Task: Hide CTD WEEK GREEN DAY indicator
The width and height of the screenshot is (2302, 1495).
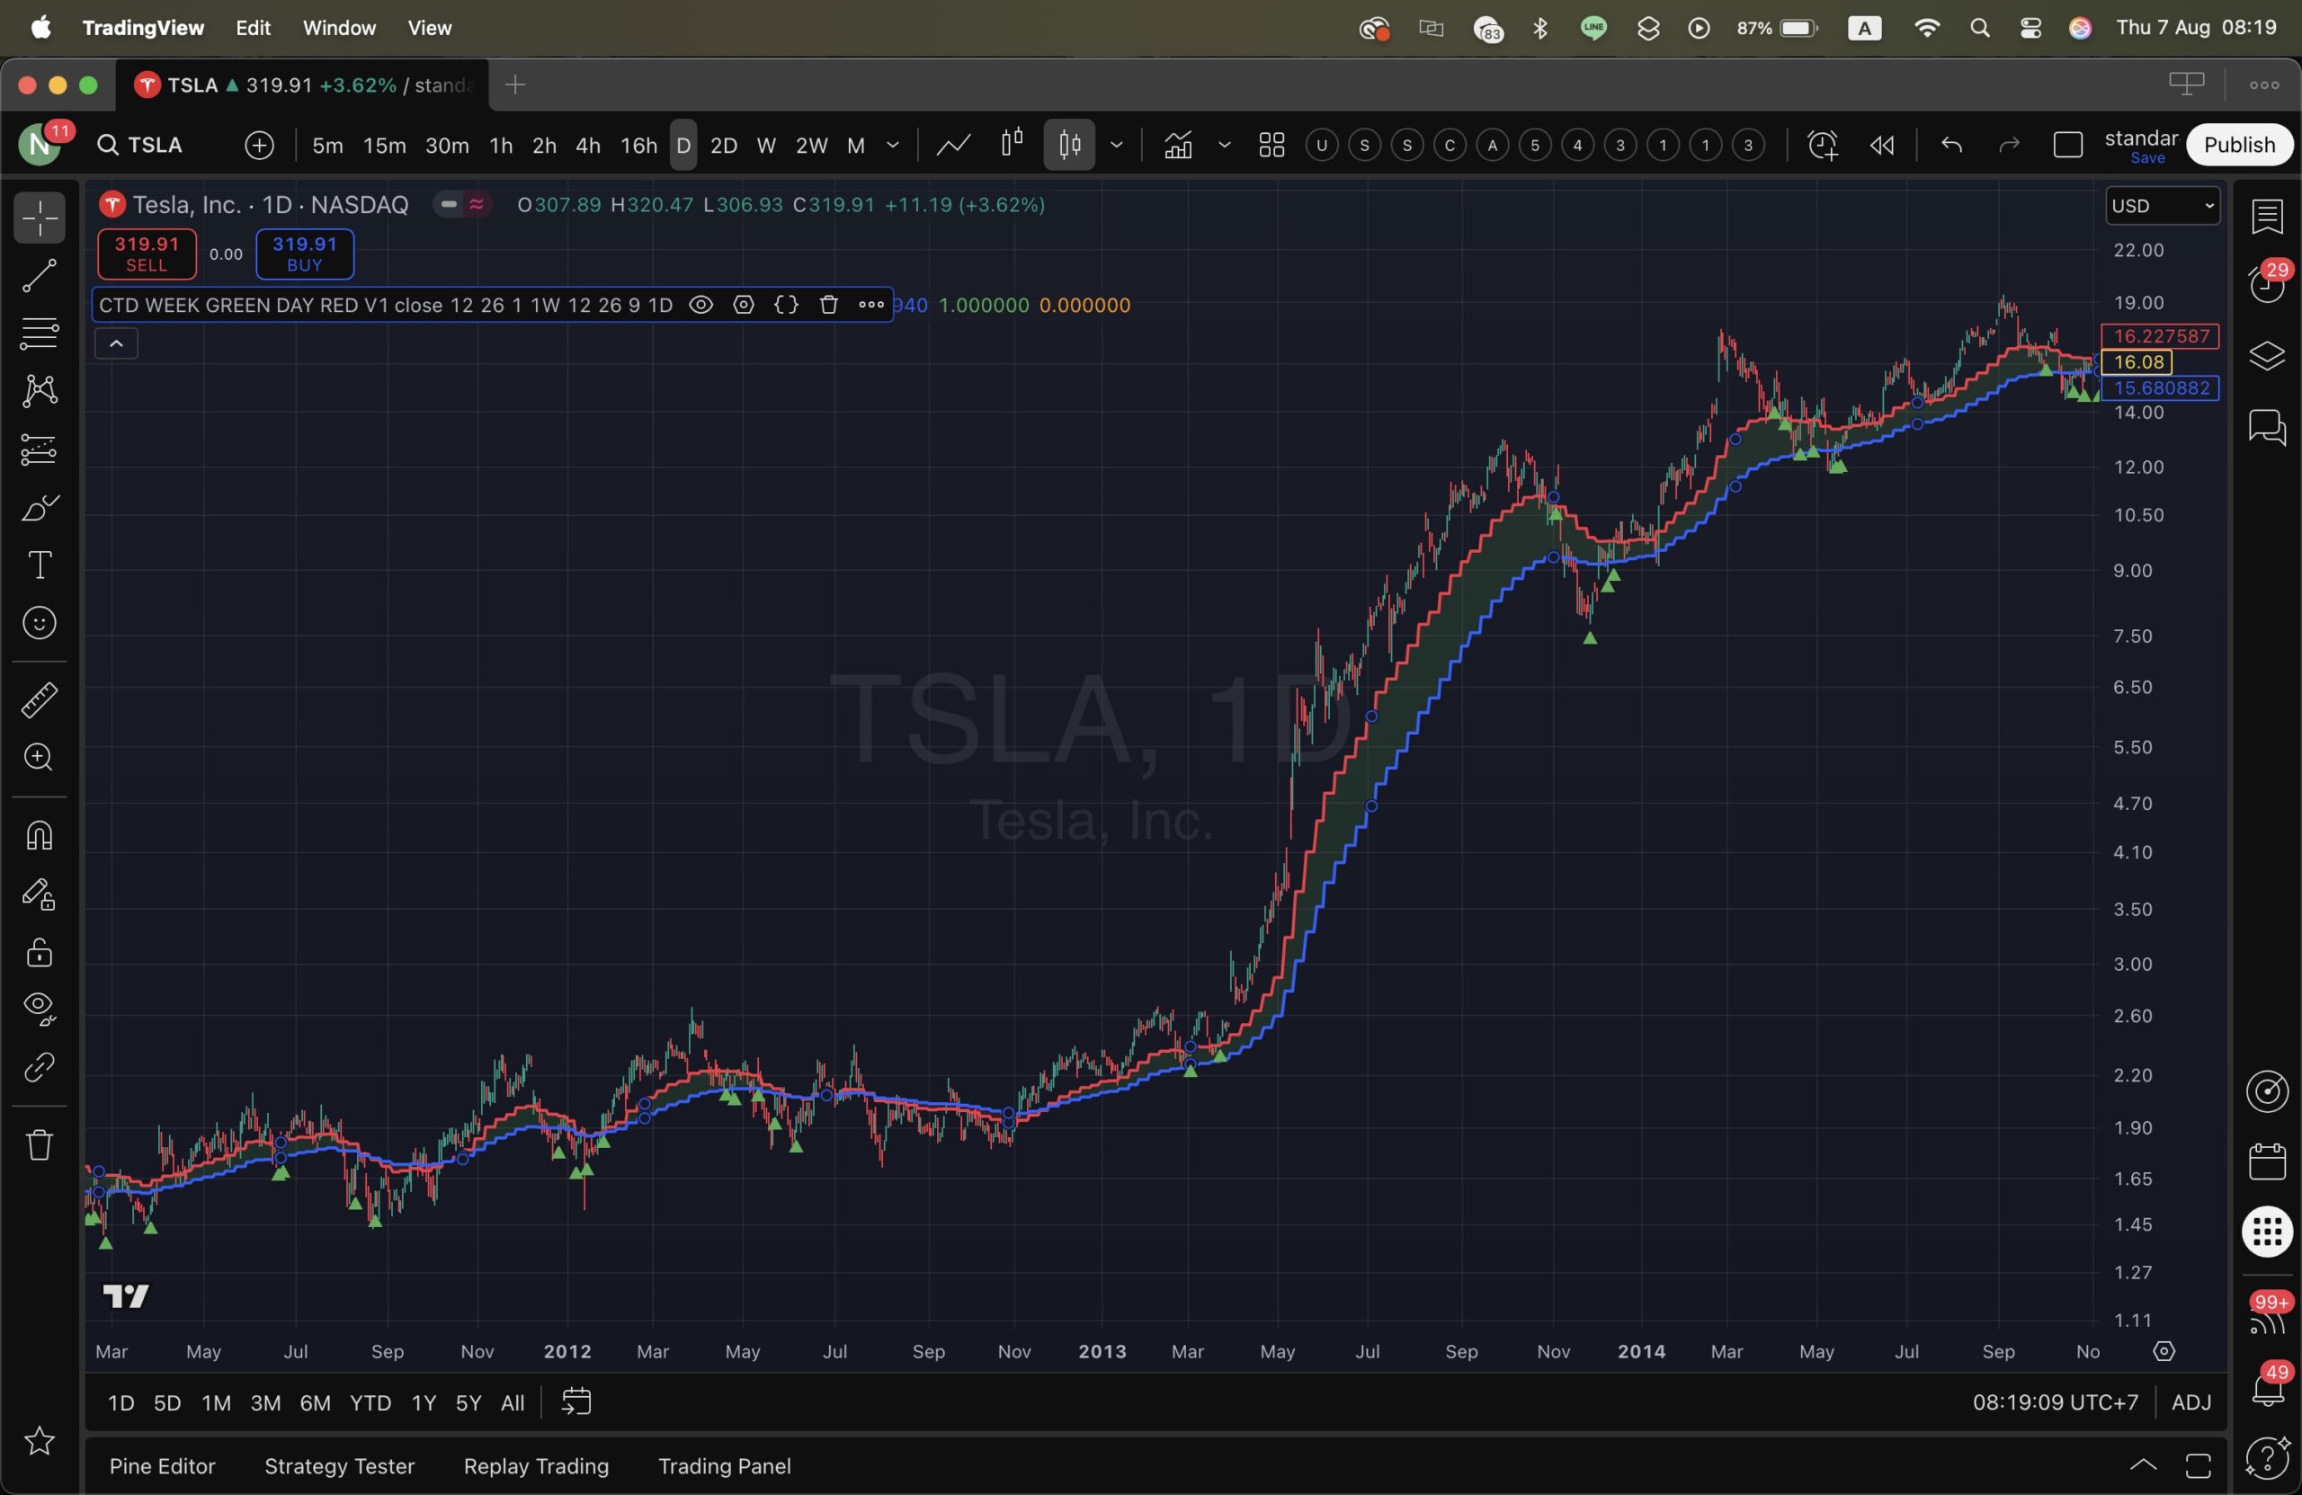Action: [x=700, y=306]
